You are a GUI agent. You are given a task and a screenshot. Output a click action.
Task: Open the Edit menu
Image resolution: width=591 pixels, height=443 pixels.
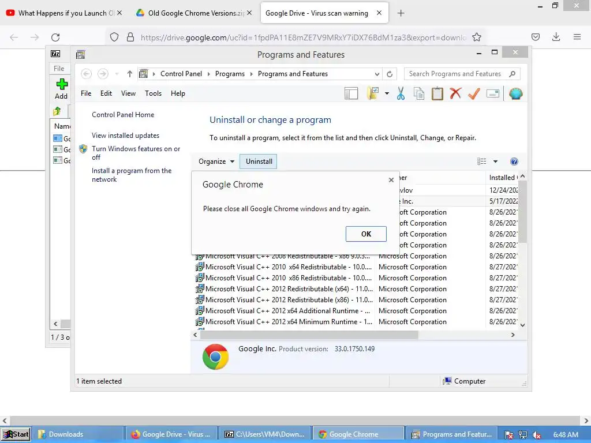106,93
